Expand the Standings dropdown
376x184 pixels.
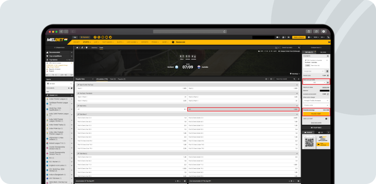point(295,74)
